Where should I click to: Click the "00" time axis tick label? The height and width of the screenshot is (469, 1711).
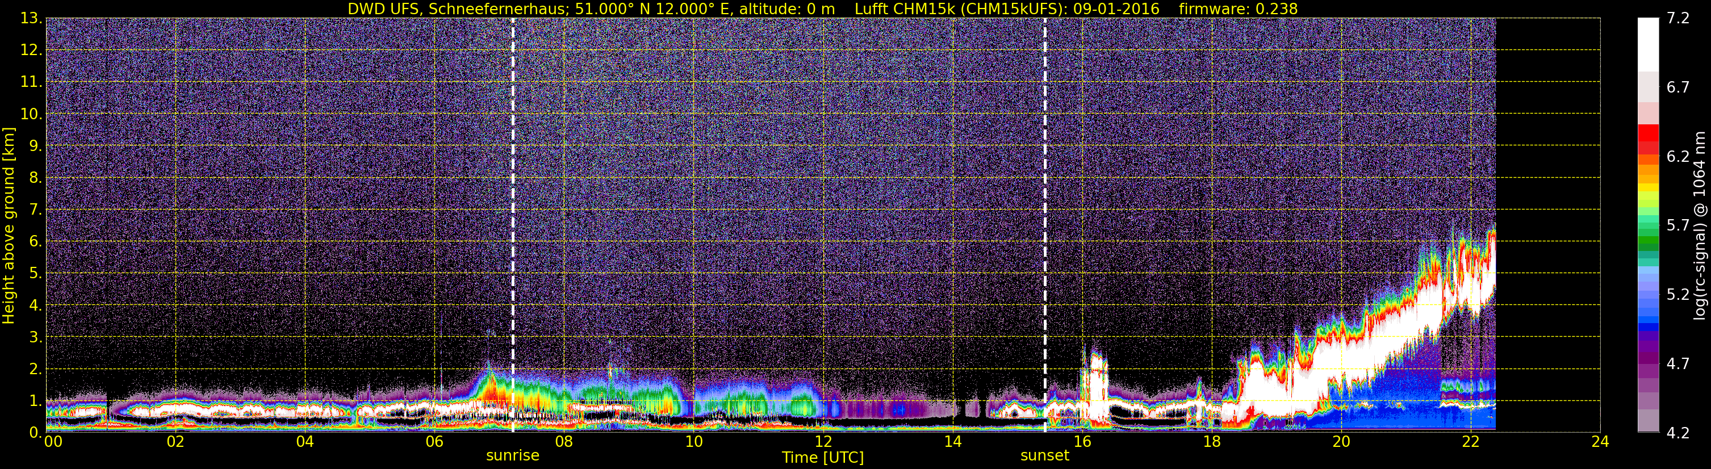pyautogui.click(x=53, y=442)
